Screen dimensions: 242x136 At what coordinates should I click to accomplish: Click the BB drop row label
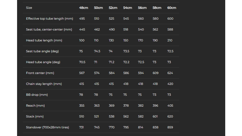[37, 95]
